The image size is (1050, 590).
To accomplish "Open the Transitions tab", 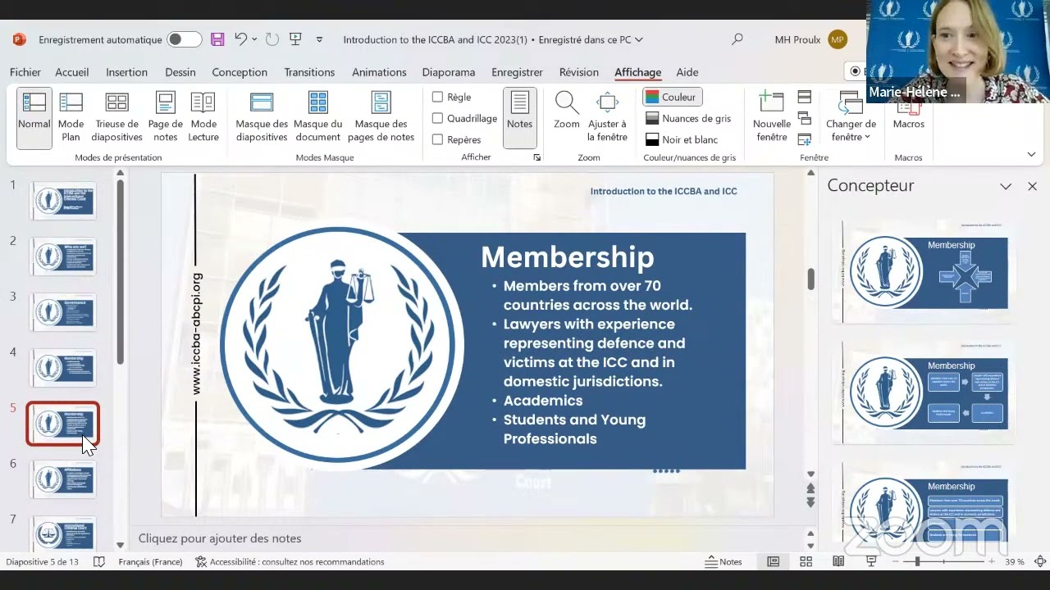I will (x=309, y=72).
